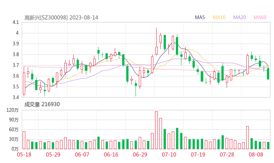
Task: Click the 07-28 date axis label
Action: pyautogui.click(x=227, y=154)
